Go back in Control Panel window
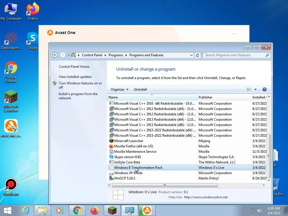 [55, 55]
